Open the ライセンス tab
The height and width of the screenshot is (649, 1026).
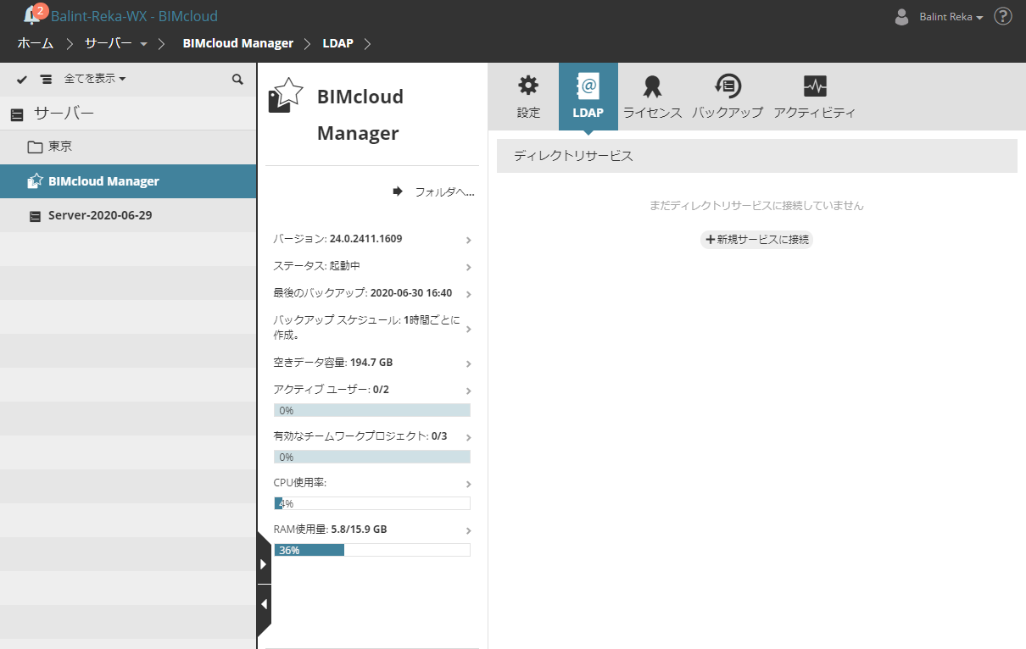tap(652, 97)
